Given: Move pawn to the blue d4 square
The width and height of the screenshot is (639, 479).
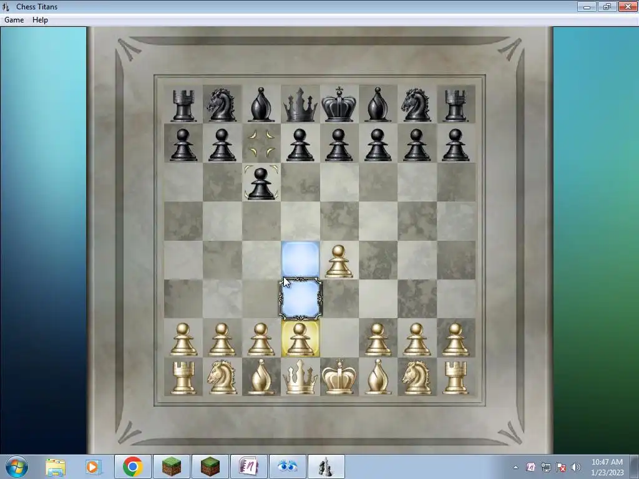Looking at the screenshot, I should (x=300, y=259).
